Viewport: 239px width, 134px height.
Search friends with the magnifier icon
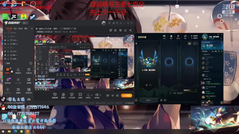(222, 51)
